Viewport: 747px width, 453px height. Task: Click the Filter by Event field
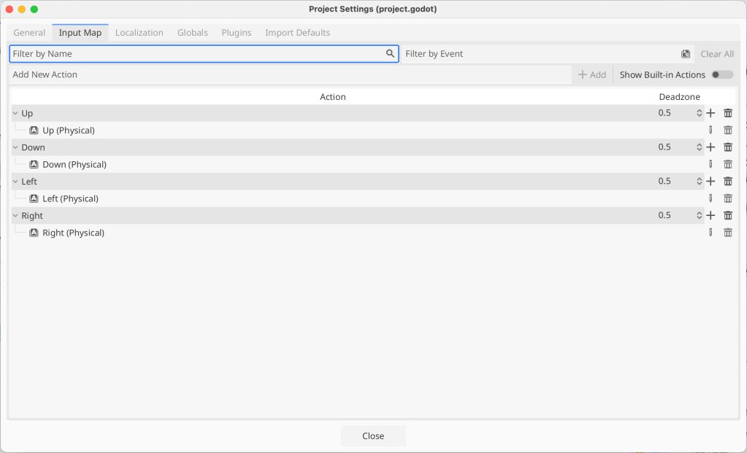540,54
